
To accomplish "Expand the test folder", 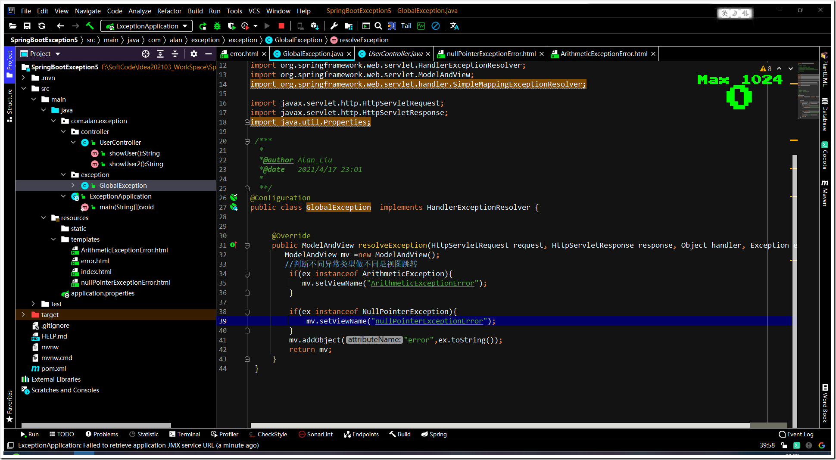I will coord(34,304).
